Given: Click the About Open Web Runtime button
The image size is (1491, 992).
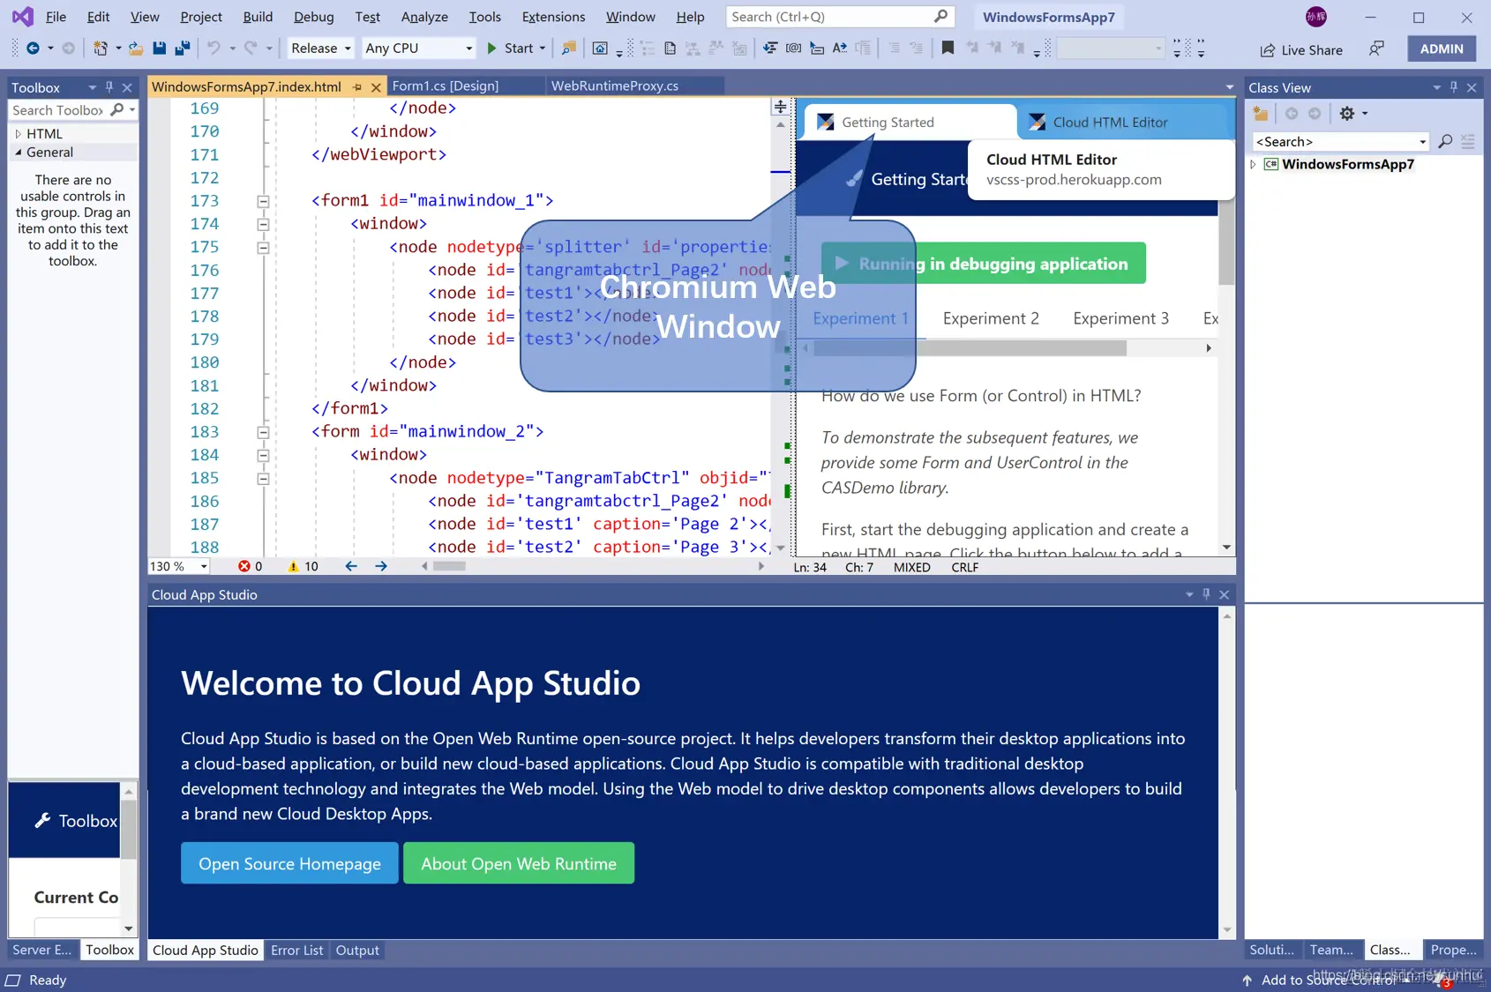Looking at the screenshot, I should 519,863.
